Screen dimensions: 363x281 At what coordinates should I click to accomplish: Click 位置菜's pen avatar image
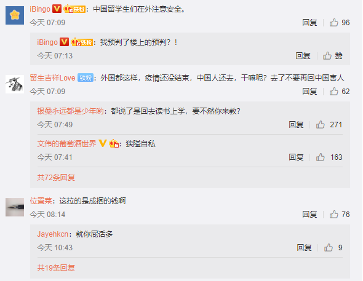point(15,207)
